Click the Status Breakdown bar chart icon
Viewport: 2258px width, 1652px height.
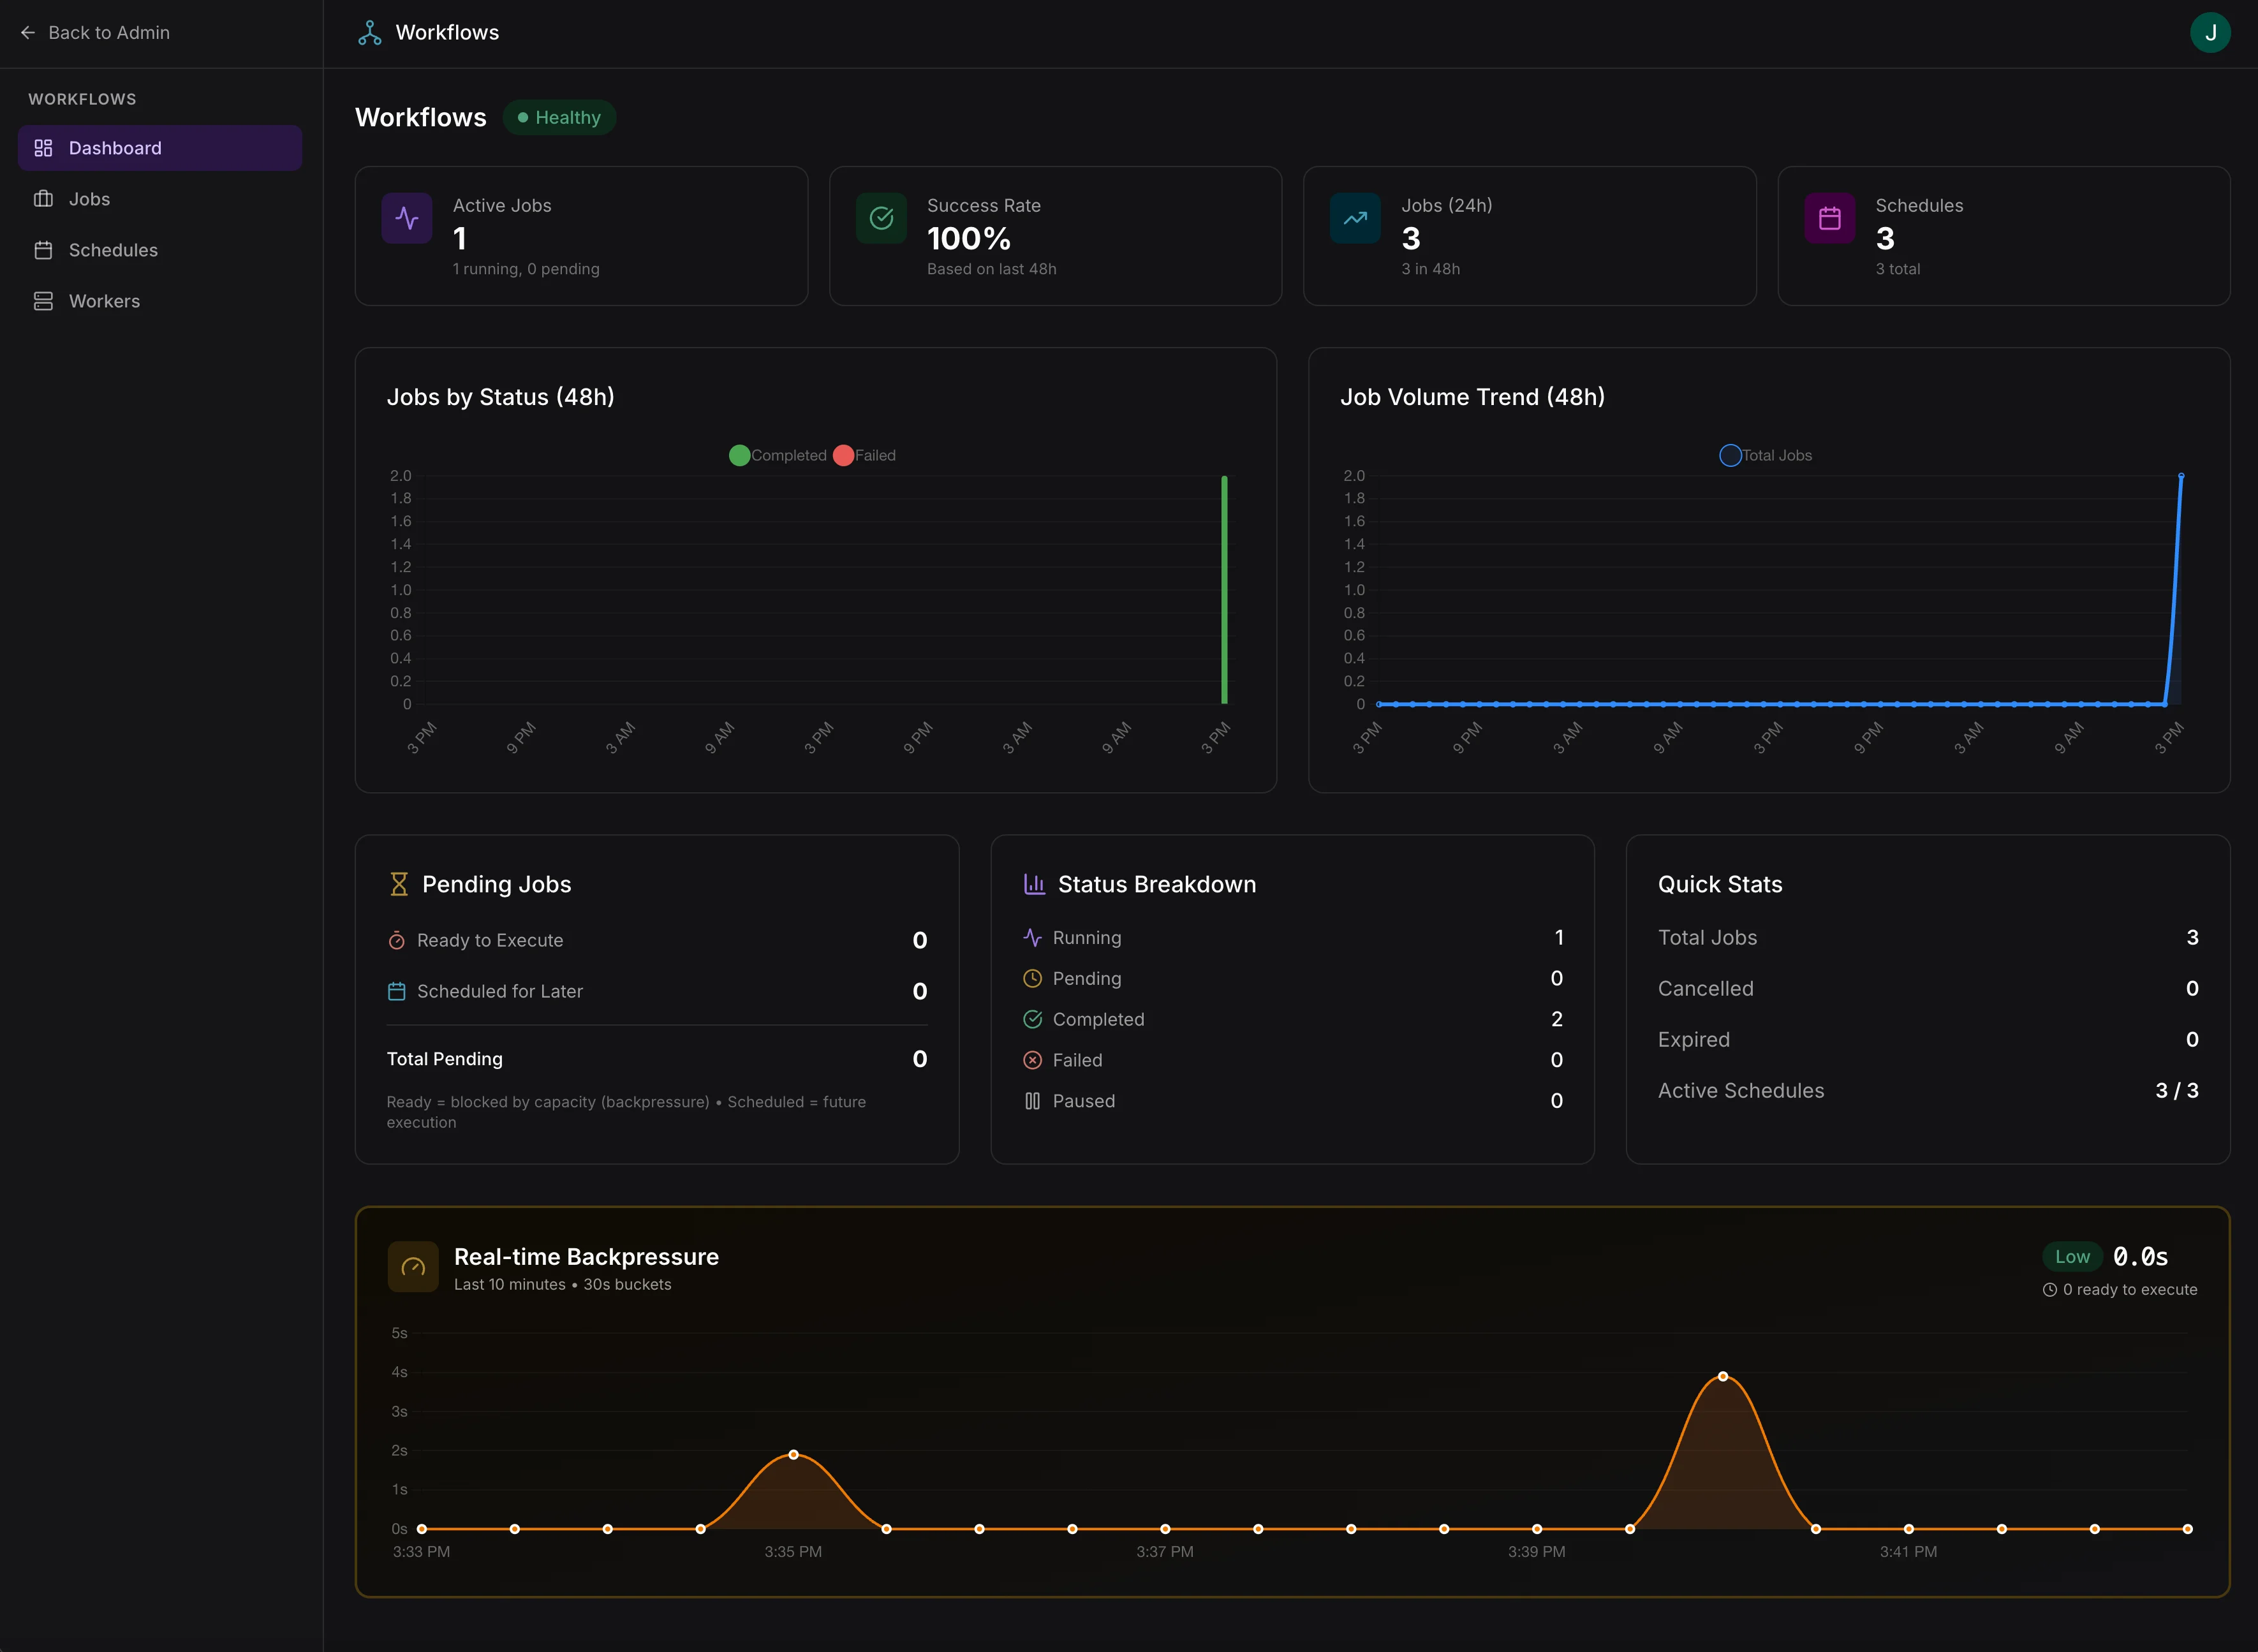point(1034,884)
